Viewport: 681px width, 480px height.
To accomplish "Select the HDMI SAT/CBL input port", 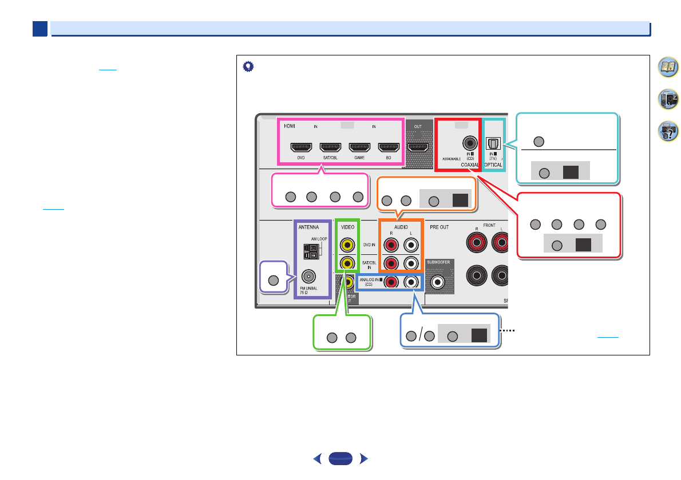I will coord(330,147).
